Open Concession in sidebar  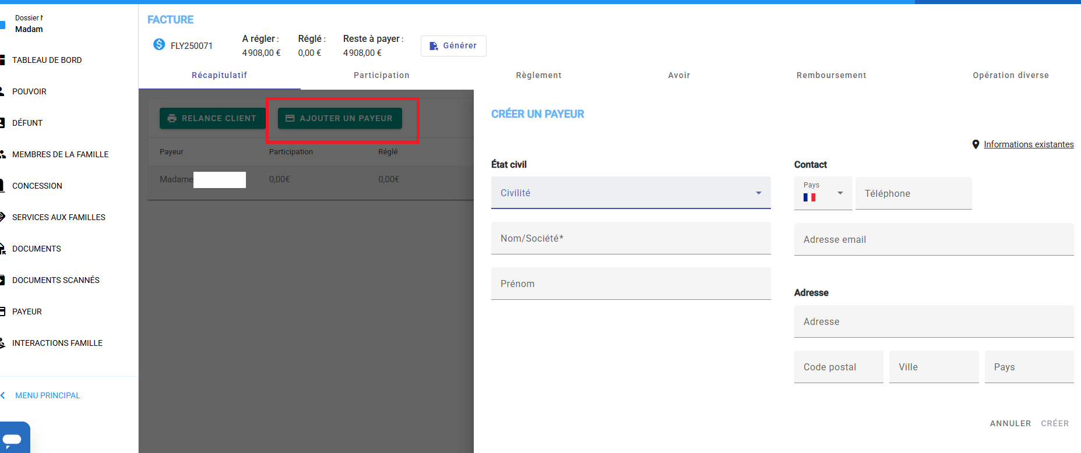click(37, 186)
